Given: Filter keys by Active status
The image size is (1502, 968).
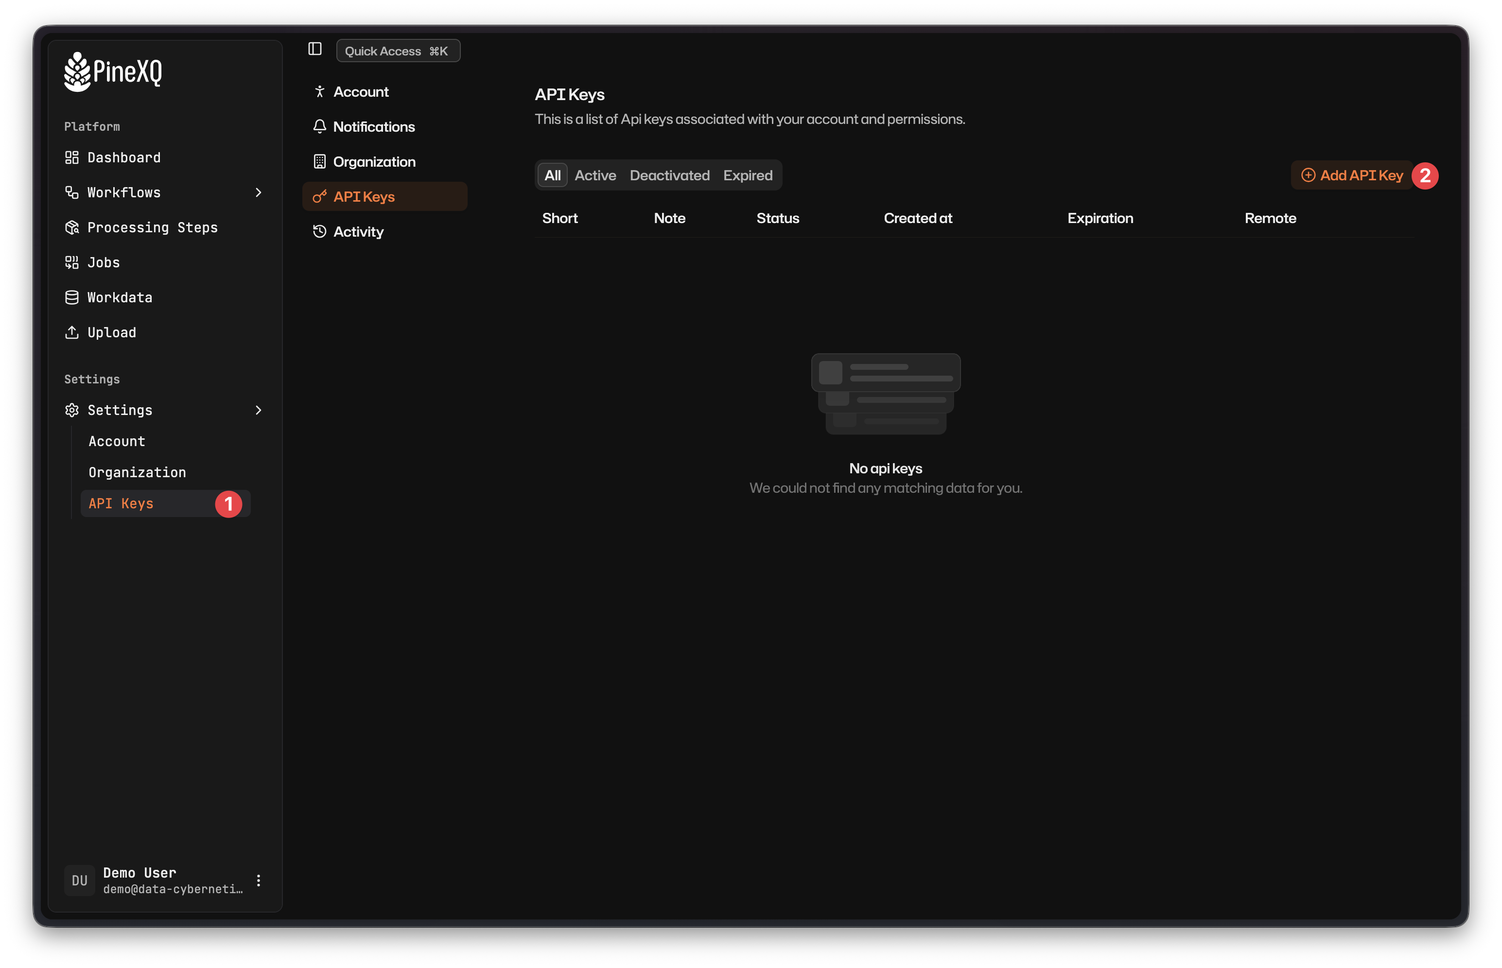Looking at the screenshot, I should [595, 175].
